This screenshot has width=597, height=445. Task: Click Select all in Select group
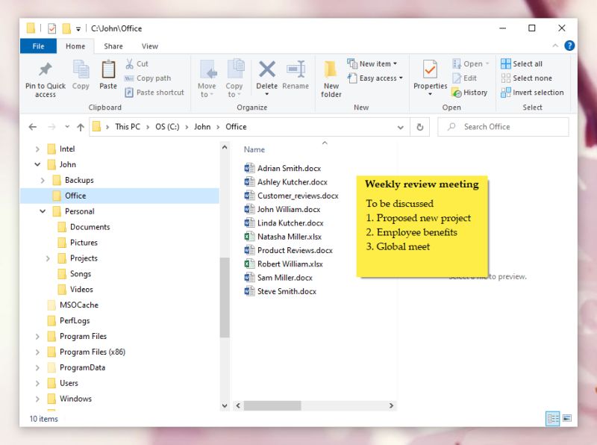point(522,63)
